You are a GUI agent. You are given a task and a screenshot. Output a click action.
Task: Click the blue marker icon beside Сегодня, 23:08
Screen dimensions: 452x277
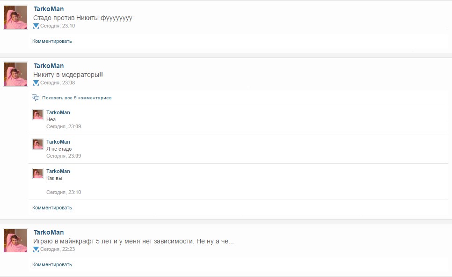pos(36,83)
